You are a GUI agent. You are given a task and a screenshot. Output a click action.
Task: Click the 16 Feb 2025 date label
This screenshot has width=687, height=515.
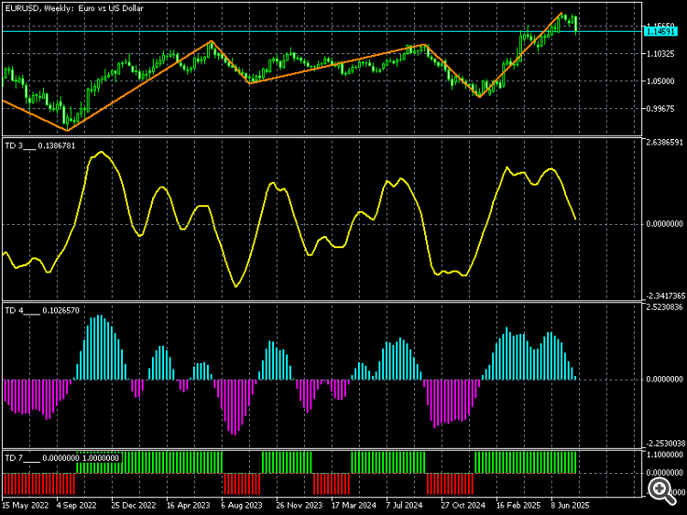(x=518, y=505)
